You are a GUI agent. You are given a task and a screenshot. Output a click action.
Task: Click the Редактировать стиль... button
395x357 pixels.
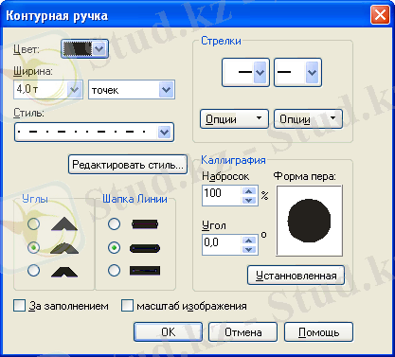tap(128, 165)
